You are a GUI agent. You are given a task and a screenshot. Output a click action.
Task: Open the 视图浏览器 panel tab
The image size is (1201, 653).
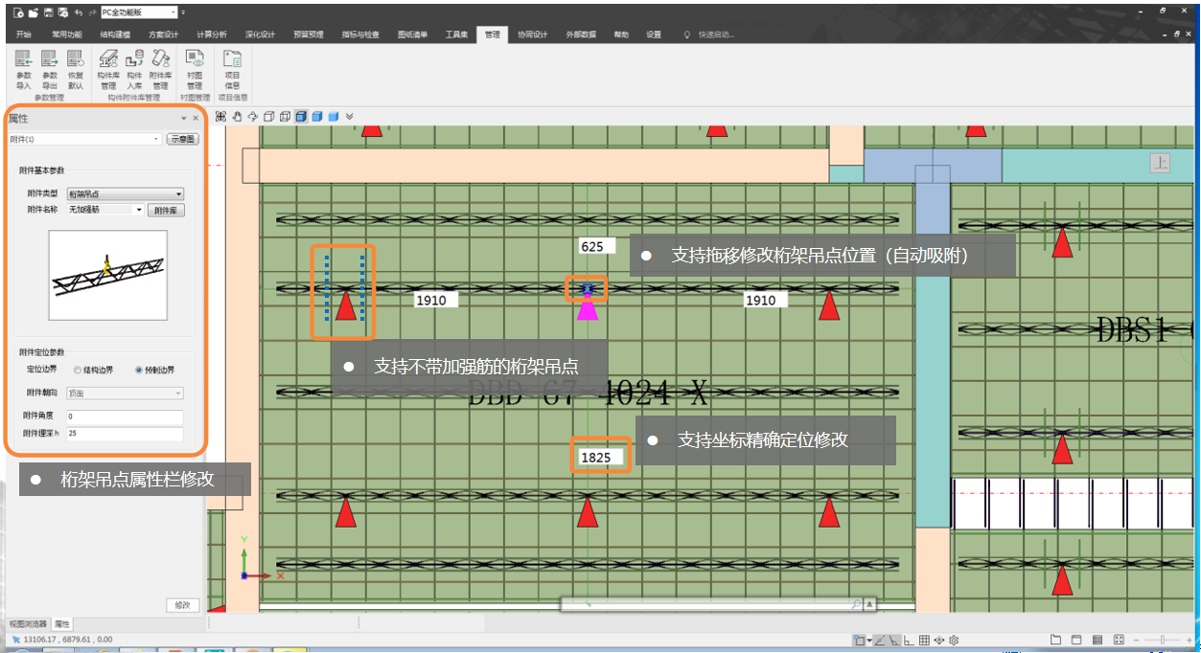pos(28,623)
